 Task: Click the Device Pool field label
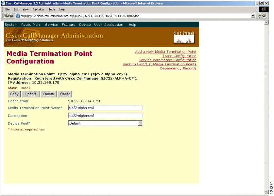(19, 123)
